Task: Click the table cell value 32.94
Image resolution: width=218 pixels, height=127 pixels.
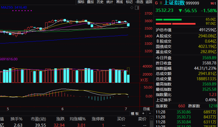Action: 59,125
